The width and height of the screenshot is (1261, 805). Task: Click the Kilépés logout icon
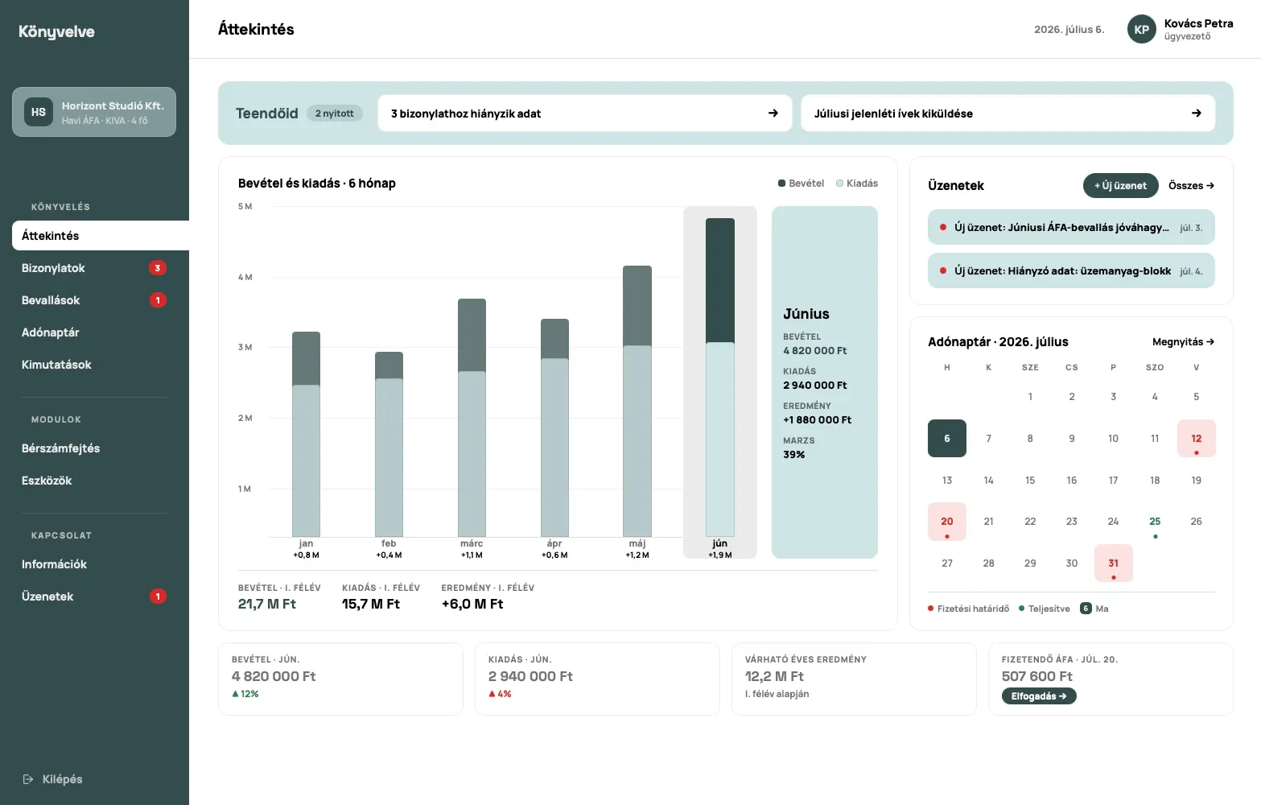[x=28, y=779]
